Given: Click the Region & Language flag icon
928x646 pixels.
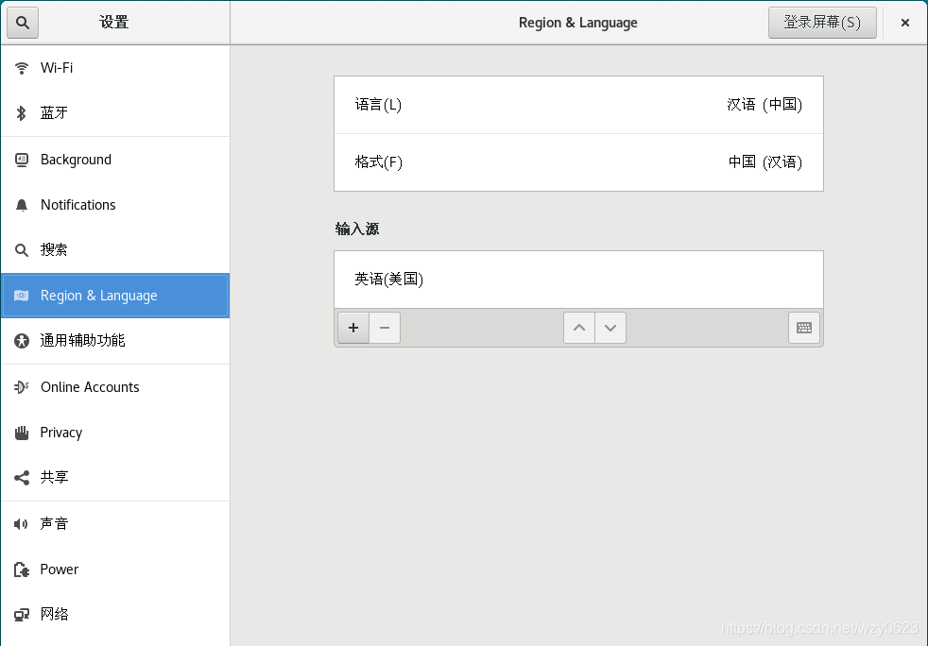Looking at the screenshot, I should (22, 296).
